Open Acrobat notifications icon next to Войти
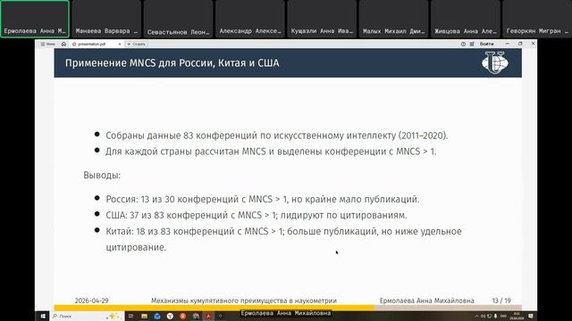The height and width of the screenshot is (321, 572). coord(472,44)
